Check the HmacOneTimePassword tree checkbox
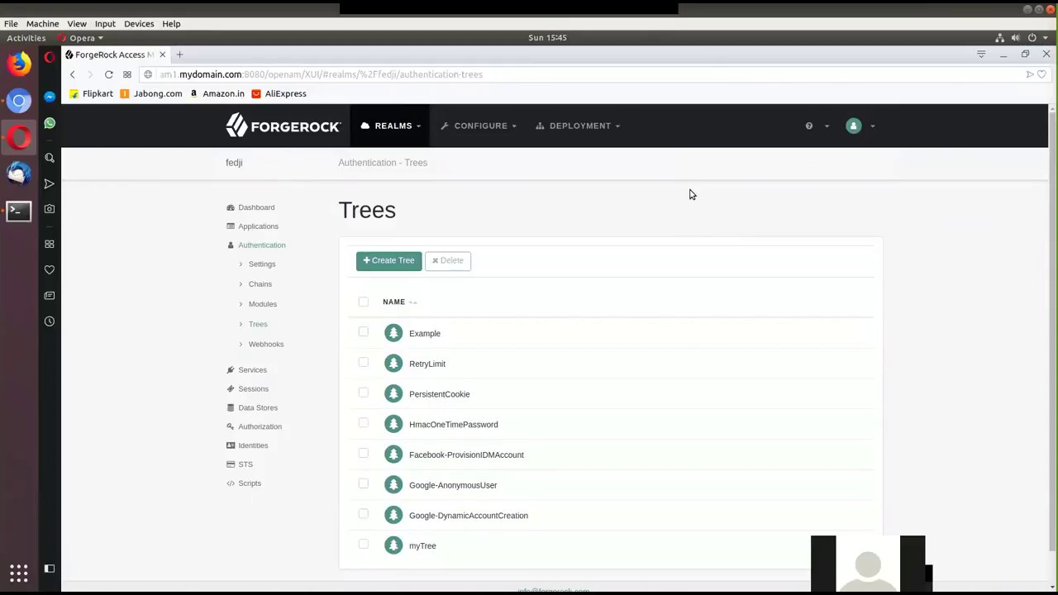The height and width of the screenshot is (595, 1058). (x=364, y=423)
